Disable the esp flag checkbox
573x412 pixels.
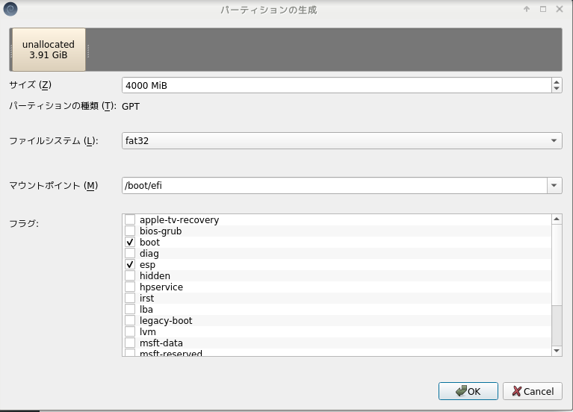(x=130, y=265)
